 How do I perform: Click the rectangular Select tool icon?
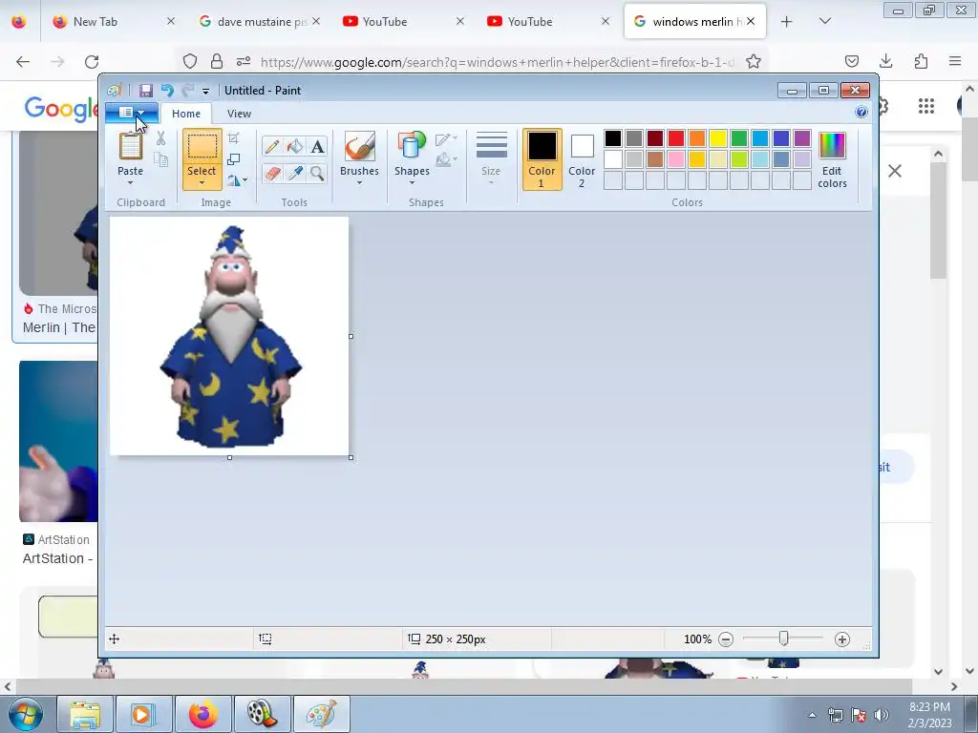[x=202, y=147]
